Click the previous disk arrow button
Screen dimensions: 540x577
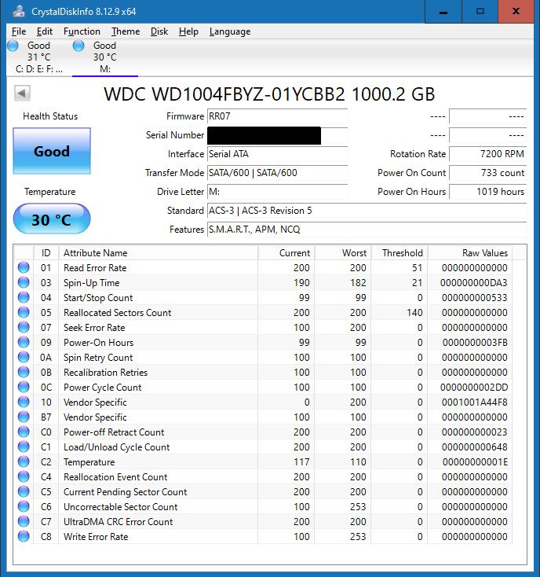click(22, 94)
